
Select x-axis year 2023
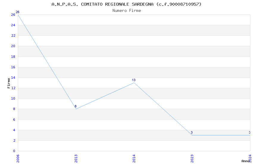(192, 159)
